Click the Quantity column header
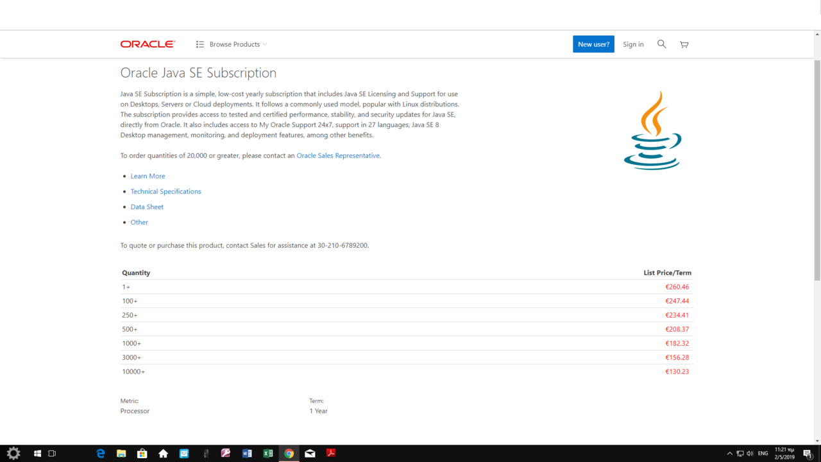 pyautogui.click(x=136, y=273)
